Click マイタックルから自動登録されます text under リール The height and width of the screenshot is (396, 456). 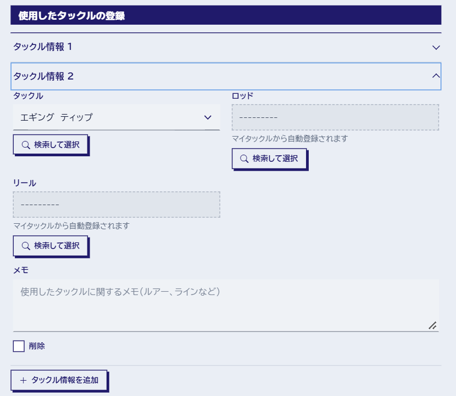(x=71, y=225)
